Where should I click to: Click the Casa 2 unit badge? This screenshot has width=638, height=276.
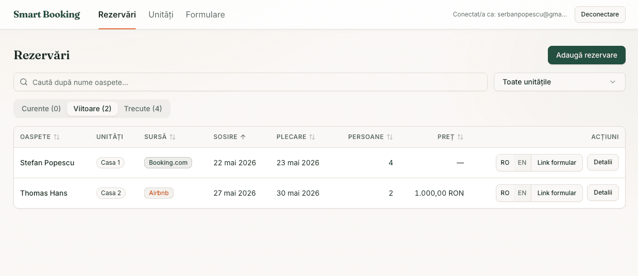pyautogui.click(x=111, y=193)
